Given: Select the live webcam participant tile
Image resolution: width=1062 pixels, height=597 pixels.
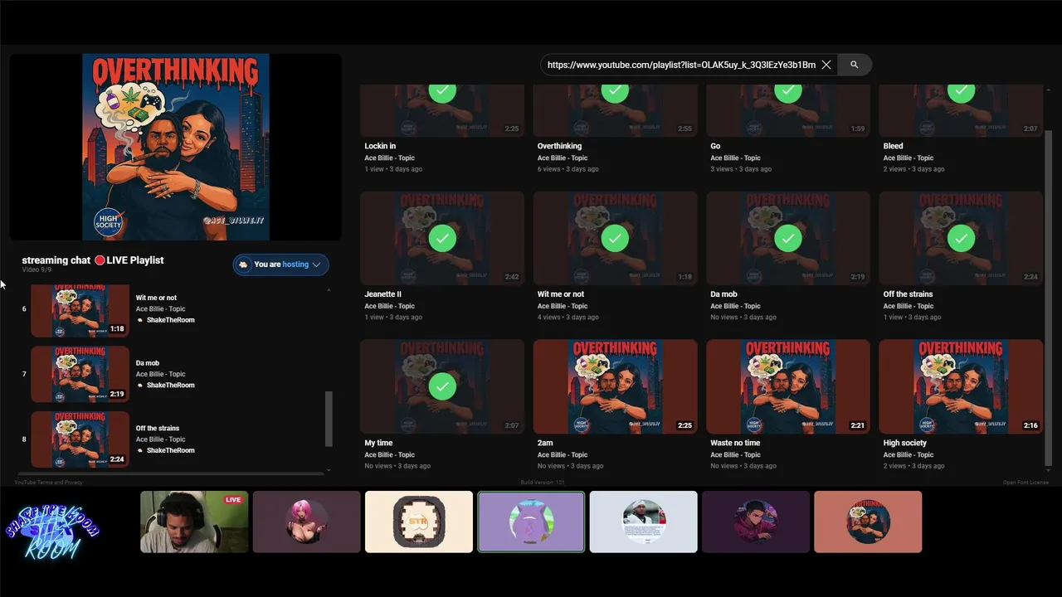Looking at the screenshot, I should pos(194,522).
